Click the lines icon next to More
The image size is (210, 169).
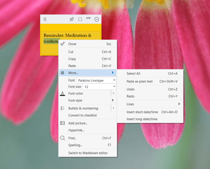tap(62, 73)
